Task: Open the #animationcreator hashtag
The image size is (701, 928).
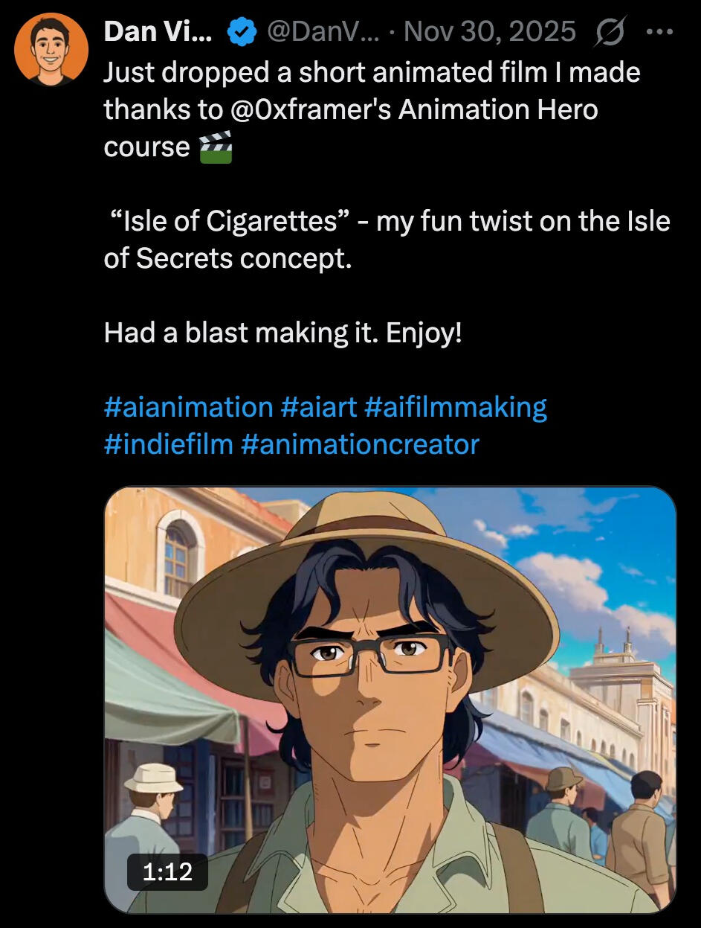Action: [x=360, y=444]
